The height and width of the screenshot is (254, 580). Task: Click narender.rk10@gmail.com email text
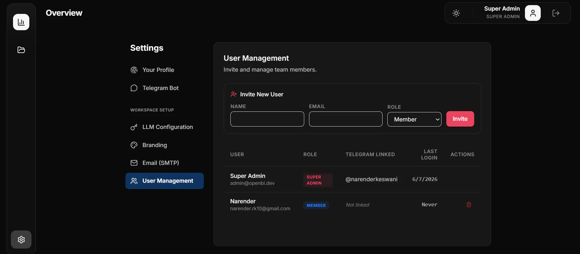(x=260, y=209)
